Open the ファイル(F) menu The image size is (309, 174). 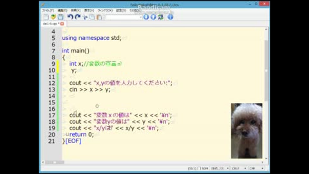coord(48,10)
